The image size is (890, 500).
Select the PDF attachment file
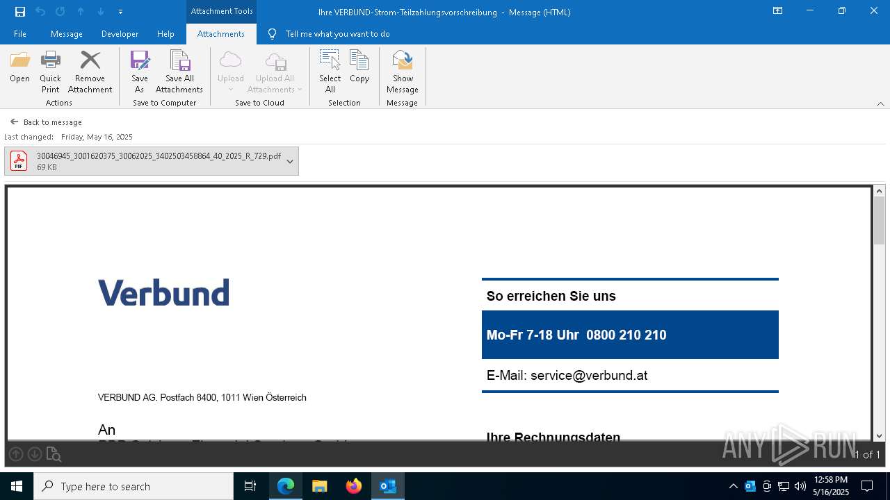point(143,161)
